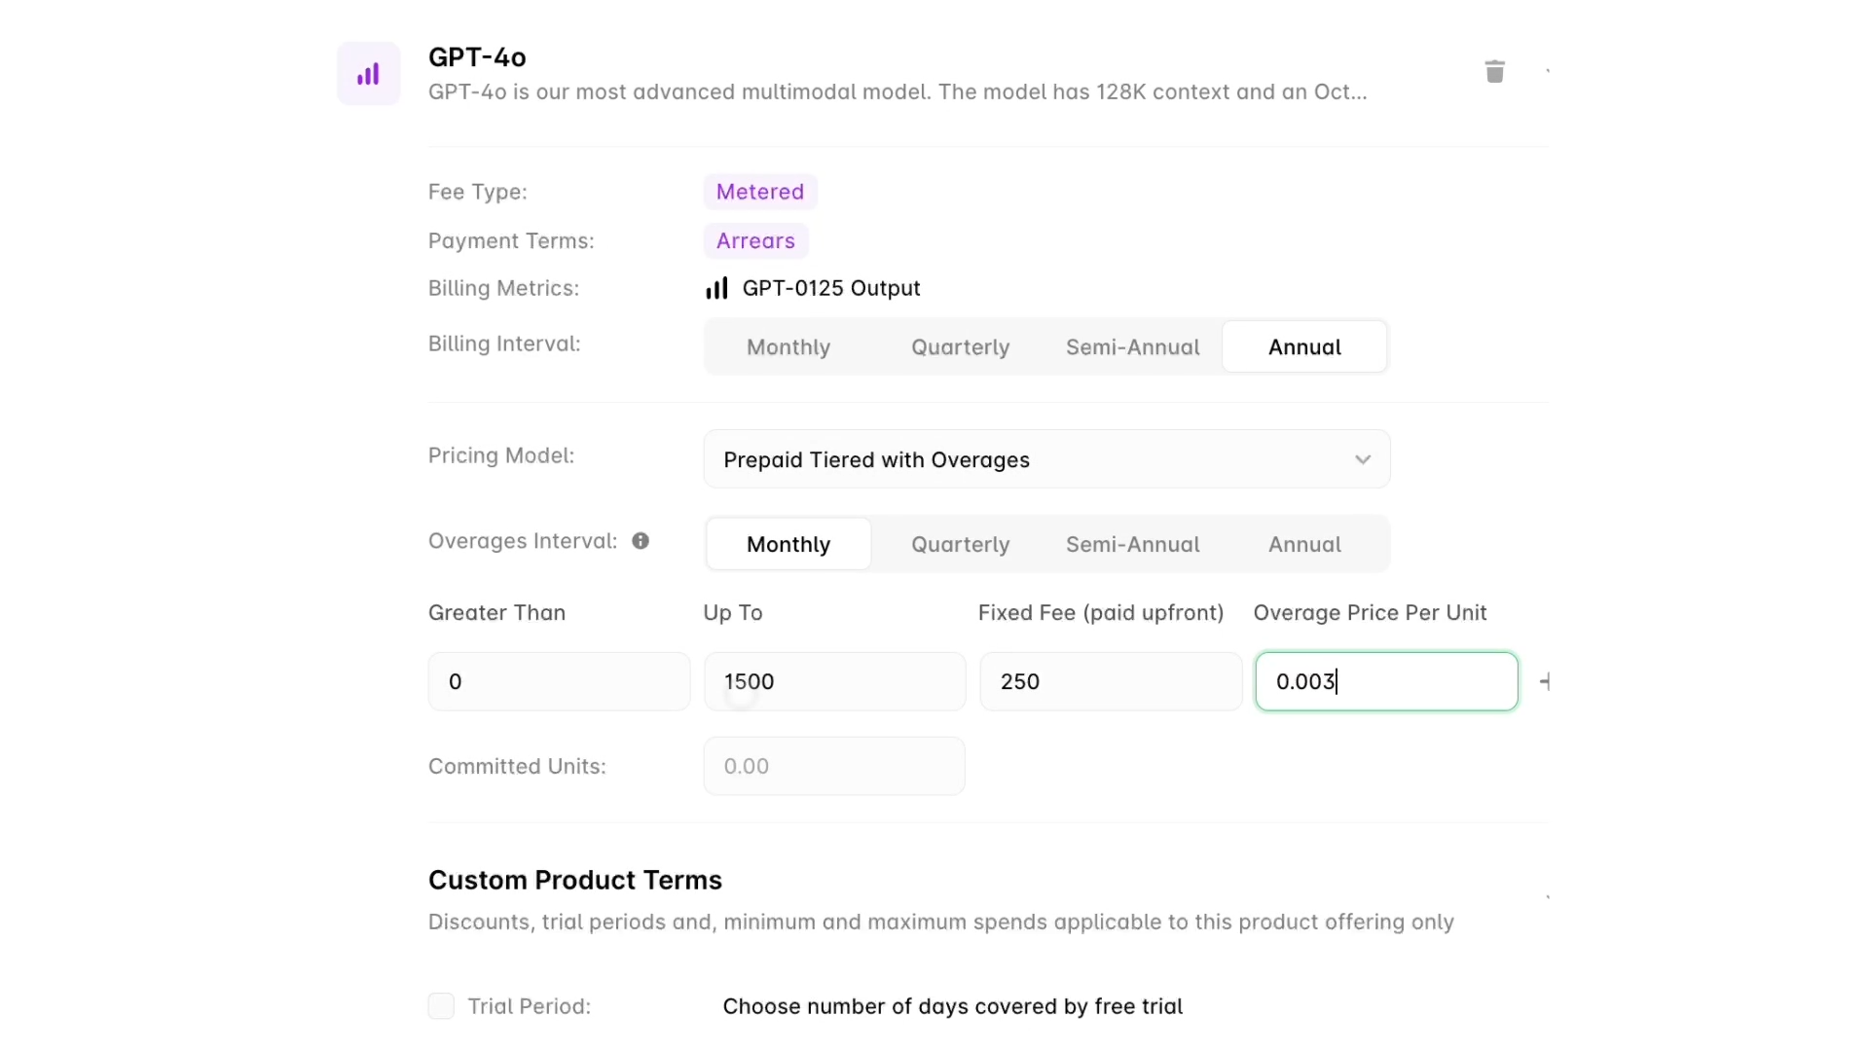The height and width of the screenshot is (1051, 1869).
Task: Click the GPT-4o description text
Action: [x=898, y=91]
